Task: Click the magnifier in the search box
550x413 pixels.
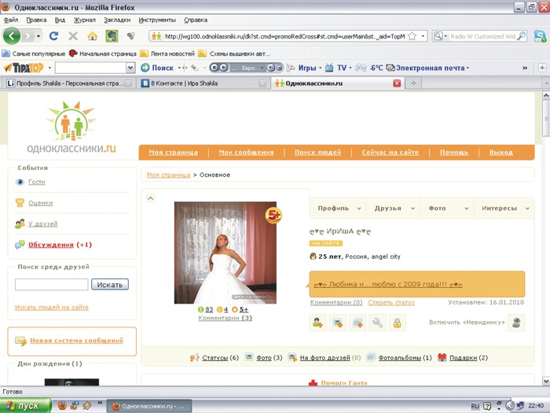Action: pyautogui.click(x=521, y=36)
